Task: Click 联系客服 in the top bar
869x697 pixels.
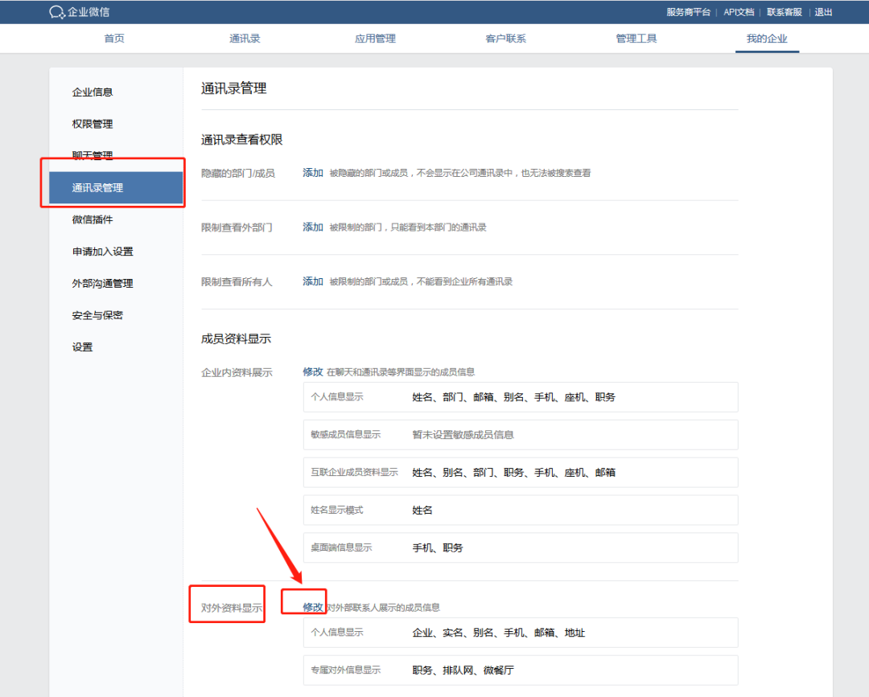Action: click(785, 12)
